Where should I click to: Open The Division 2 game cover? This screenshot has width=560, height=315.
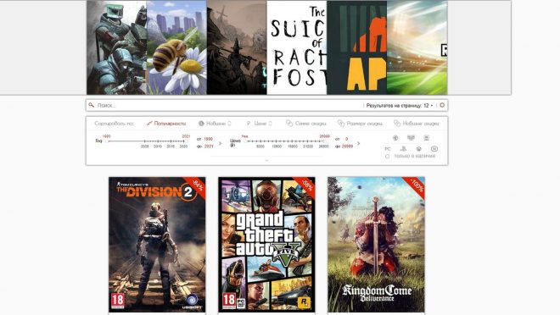click(x=157, y=245)
